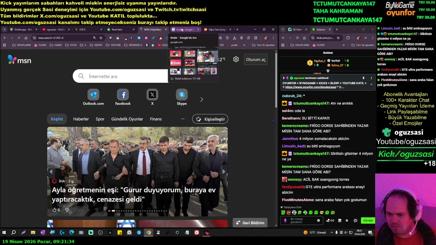Open Chrome from the taskbar

point(149,233)
